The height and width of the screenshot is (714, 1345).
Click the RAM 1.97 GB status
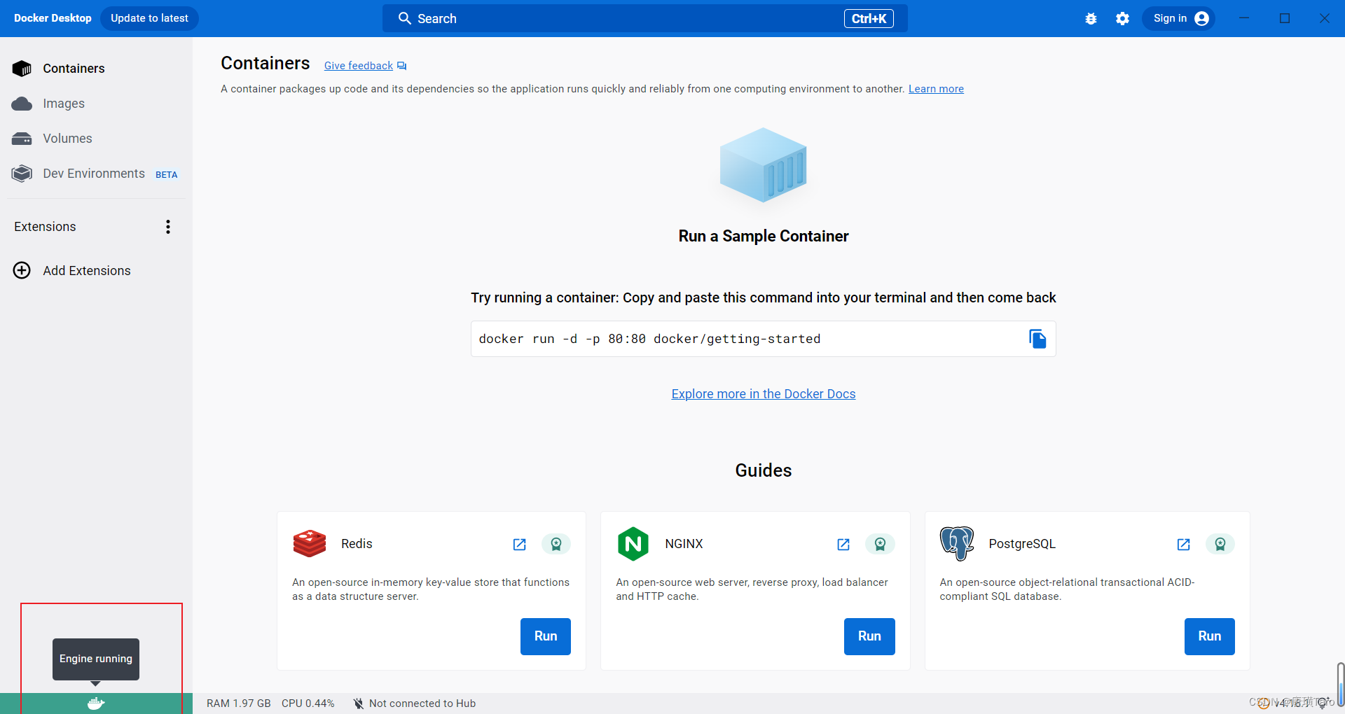tap(238, 703)
